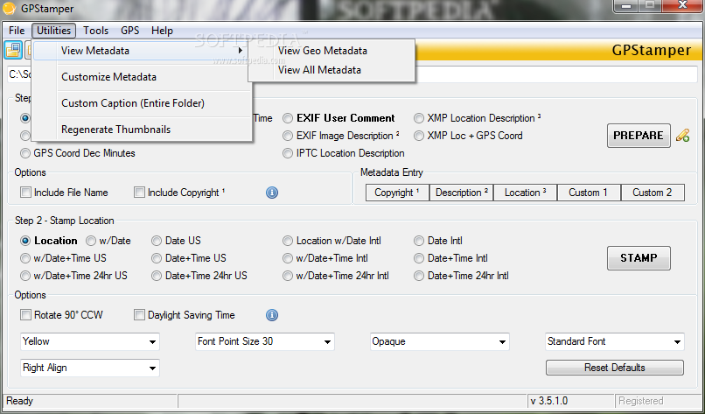705x414 pixels.
Task: Select Location w/Date Intl option
Action: point(332,241)
